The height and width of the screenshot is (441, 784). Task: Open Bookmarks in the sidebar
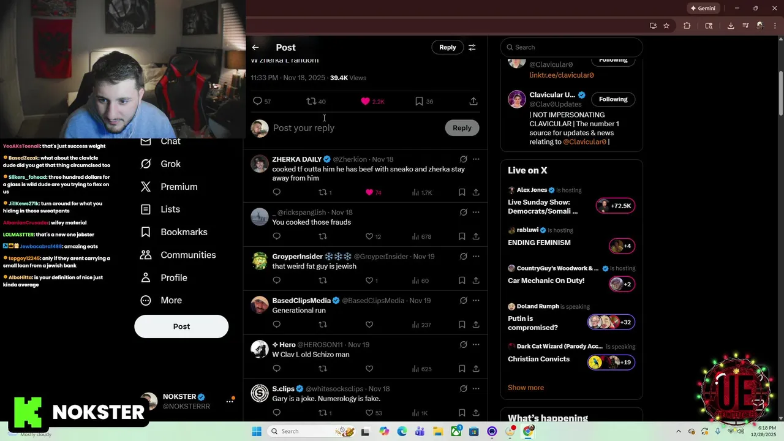click(174, 232)
